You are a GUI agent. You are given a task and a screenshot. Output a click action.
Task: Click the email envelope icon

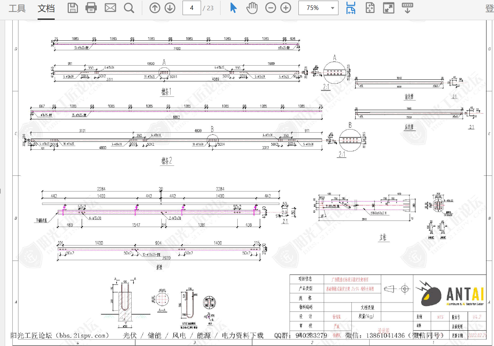(110, 8)
